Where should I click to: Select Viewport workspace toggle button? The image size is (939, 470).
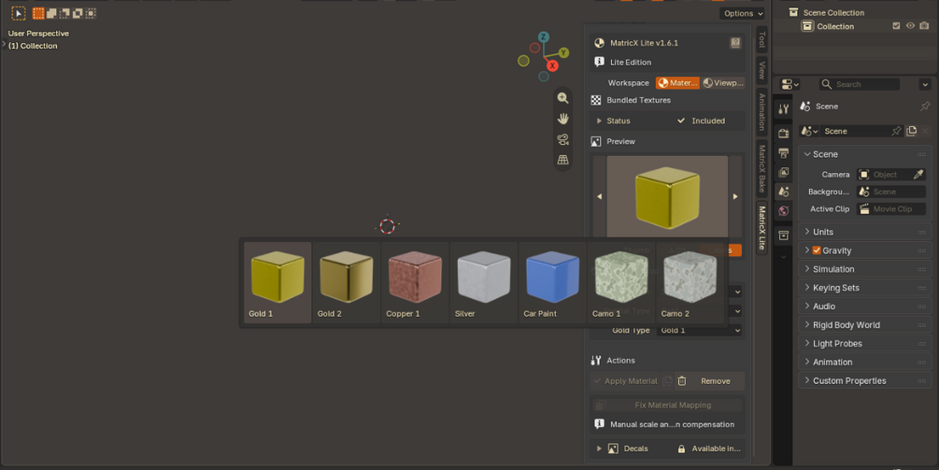click(x=723, y=82)
